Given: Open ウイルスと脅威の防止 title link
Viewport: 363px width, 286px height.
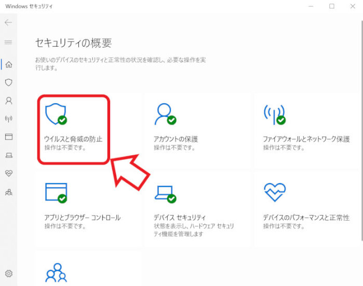Looking at the screenshot, I should pos(73,139).
